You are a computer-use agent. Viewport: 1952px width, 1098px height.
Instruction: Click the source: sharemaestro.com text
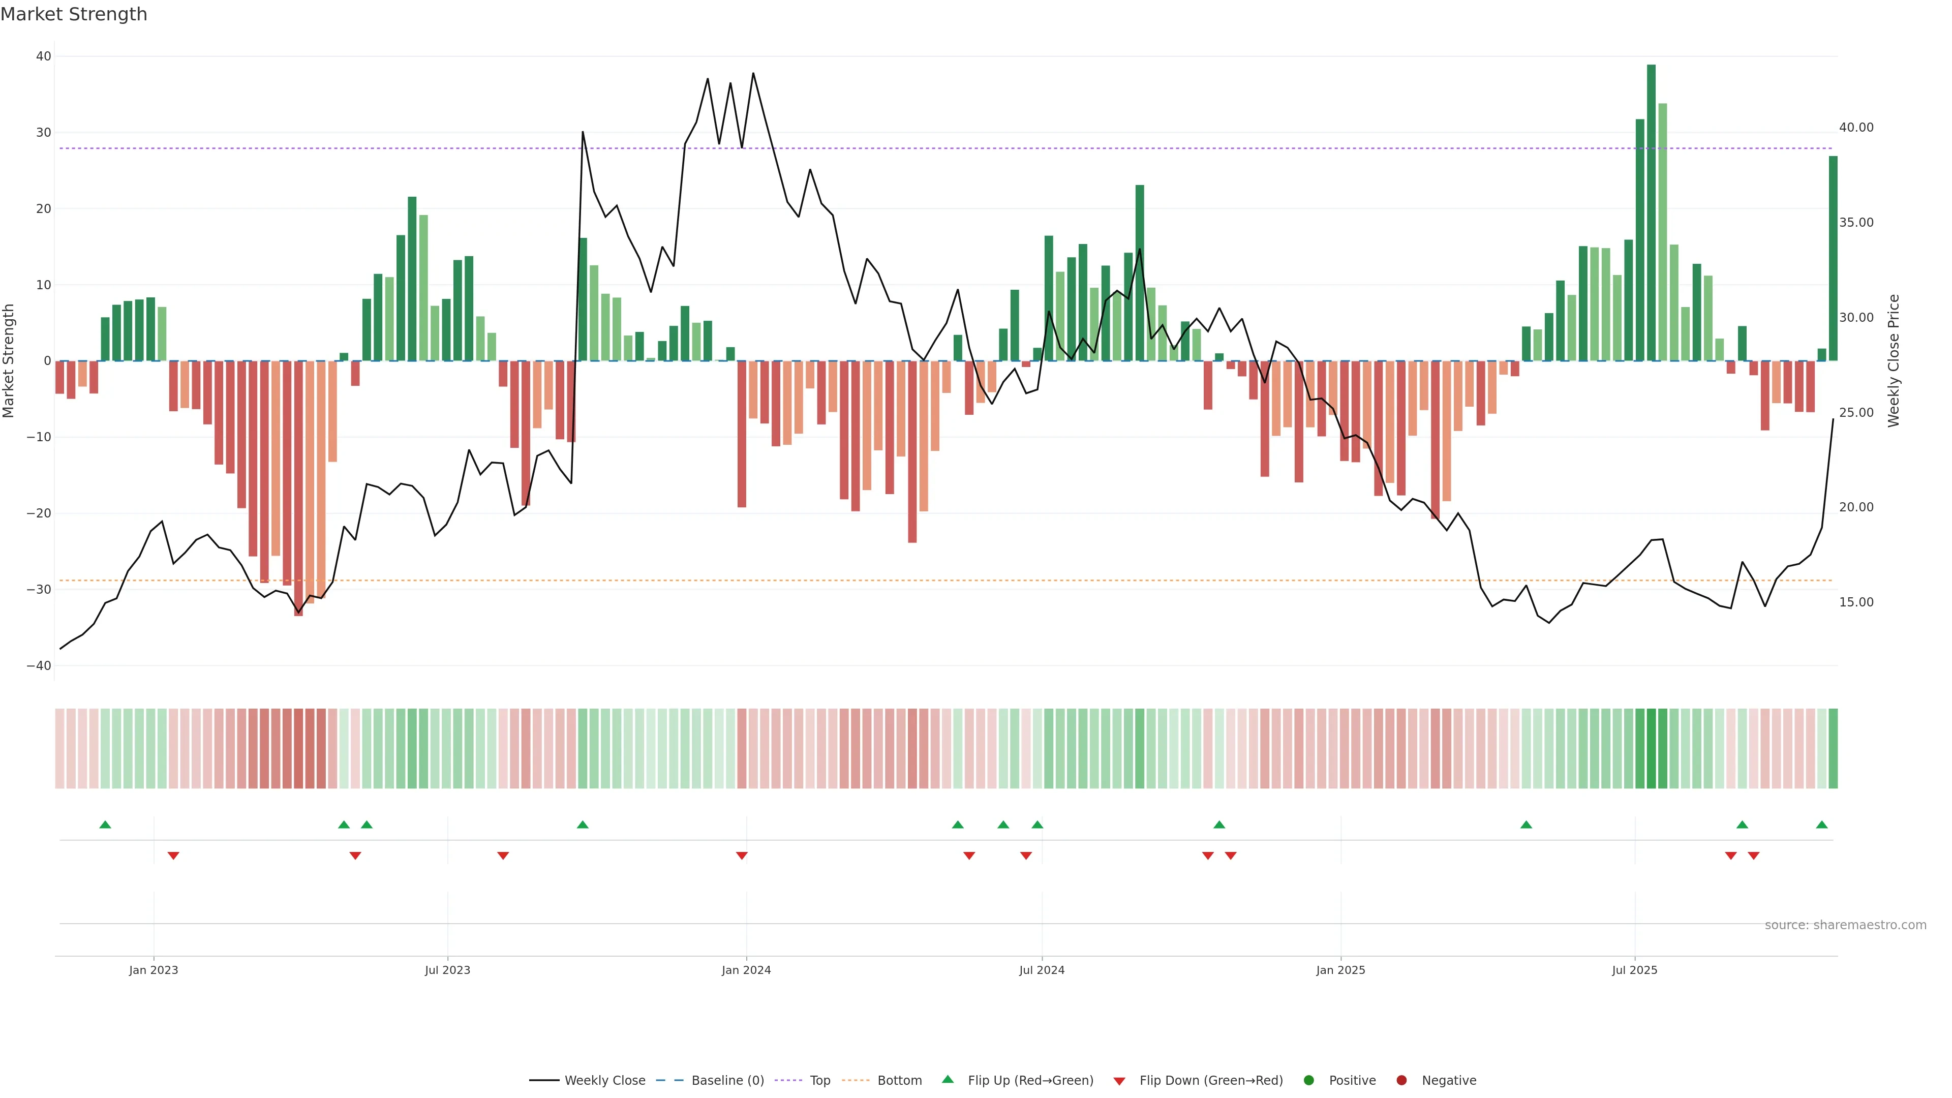pyautogui.click(x=1845, y=925)
